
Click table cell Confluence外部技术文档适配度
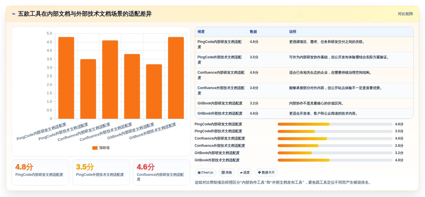point(221,91)
